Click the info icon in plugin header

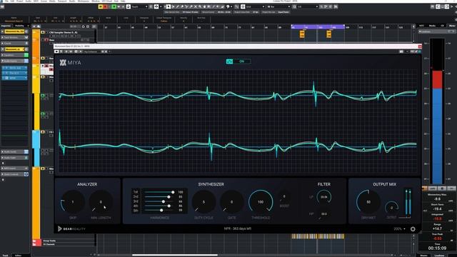(76, 51)
